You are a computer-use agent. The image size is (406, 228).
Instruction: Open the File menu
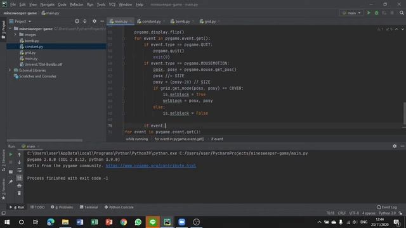tap(13, 4)
